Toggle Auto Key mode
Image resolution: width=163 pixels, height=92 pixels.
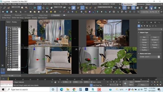pos(131,82)
